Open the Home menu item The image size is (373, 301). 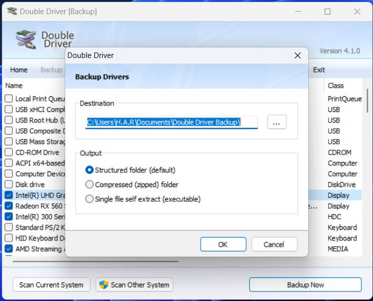coord(19,70)
